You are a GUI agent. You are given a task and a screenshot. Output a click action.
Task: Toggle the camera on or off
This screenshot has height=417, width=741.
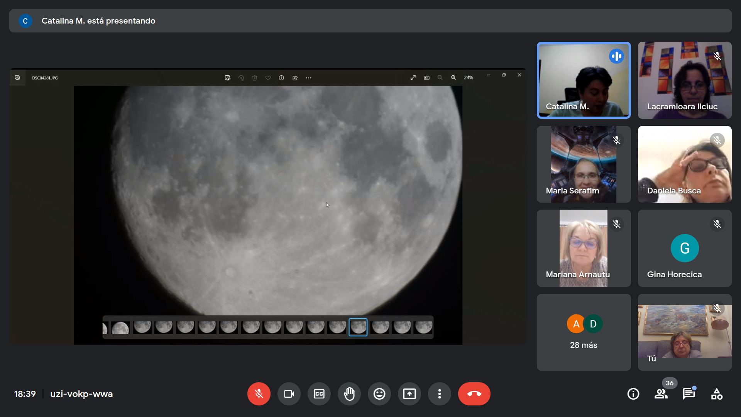coord(289,394)
